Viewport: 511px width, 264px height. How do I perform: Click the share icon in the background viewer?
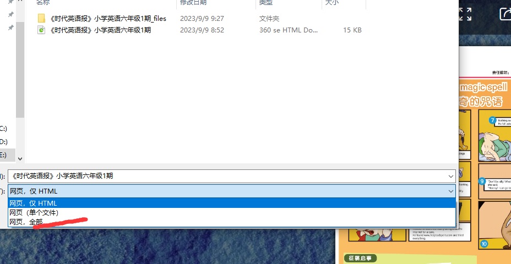pyautogui.click(x=505, y=14)
